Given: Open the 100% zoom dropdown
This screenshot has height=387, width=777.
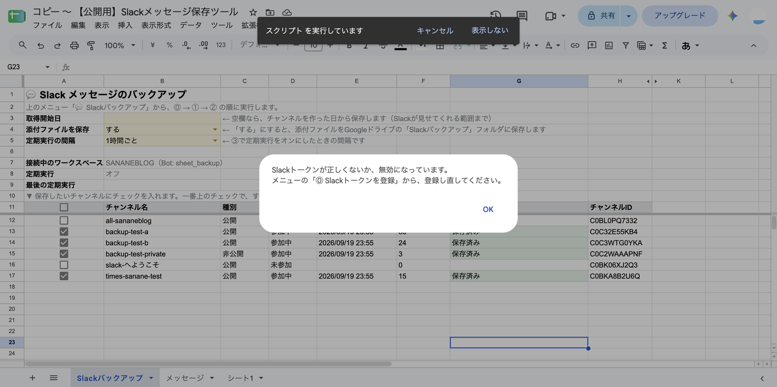Looking at the screenshot, I should point(120,45).
